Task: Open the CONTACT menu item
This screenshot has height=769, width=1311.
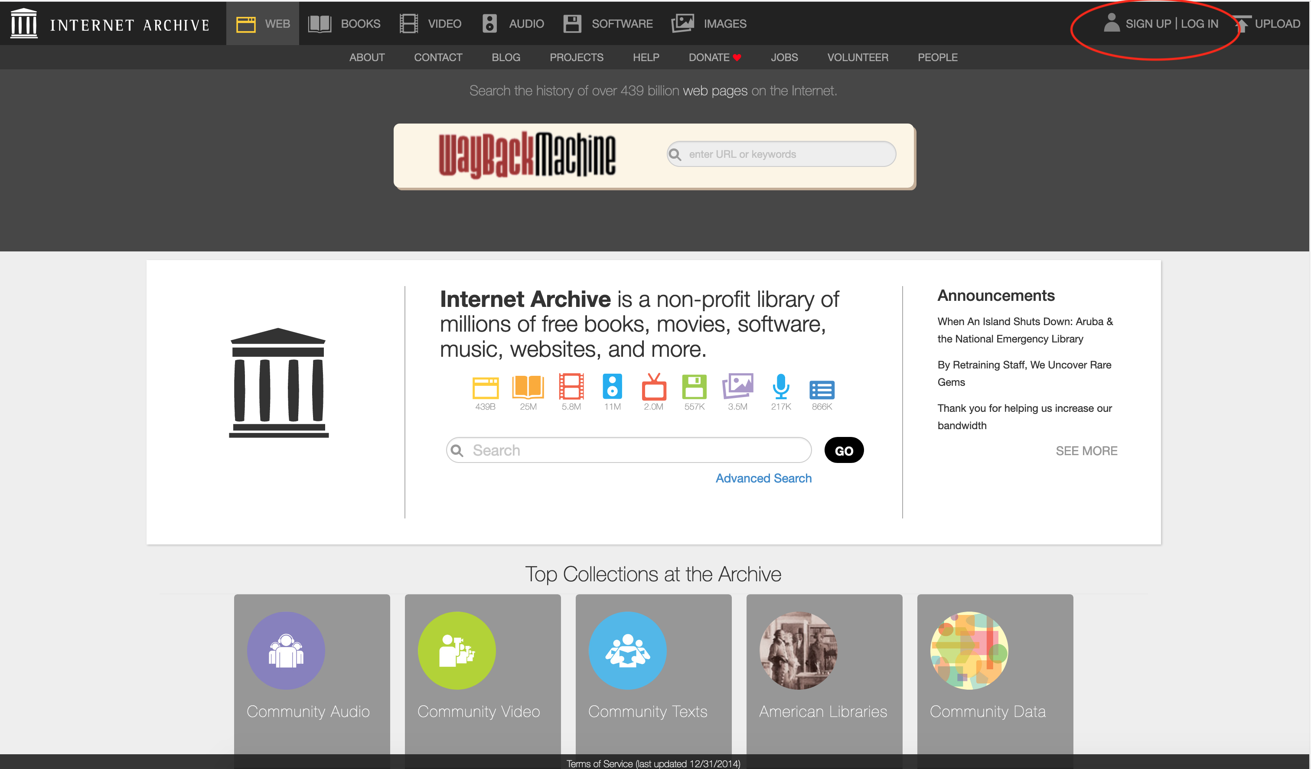Action: tap(438, 58)
